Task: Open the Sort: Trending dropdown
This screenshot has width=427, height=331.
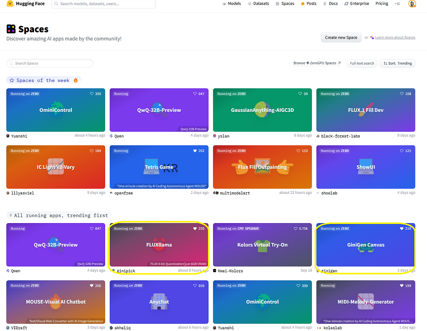Action: pyautogui.click(x=398, y=63)
